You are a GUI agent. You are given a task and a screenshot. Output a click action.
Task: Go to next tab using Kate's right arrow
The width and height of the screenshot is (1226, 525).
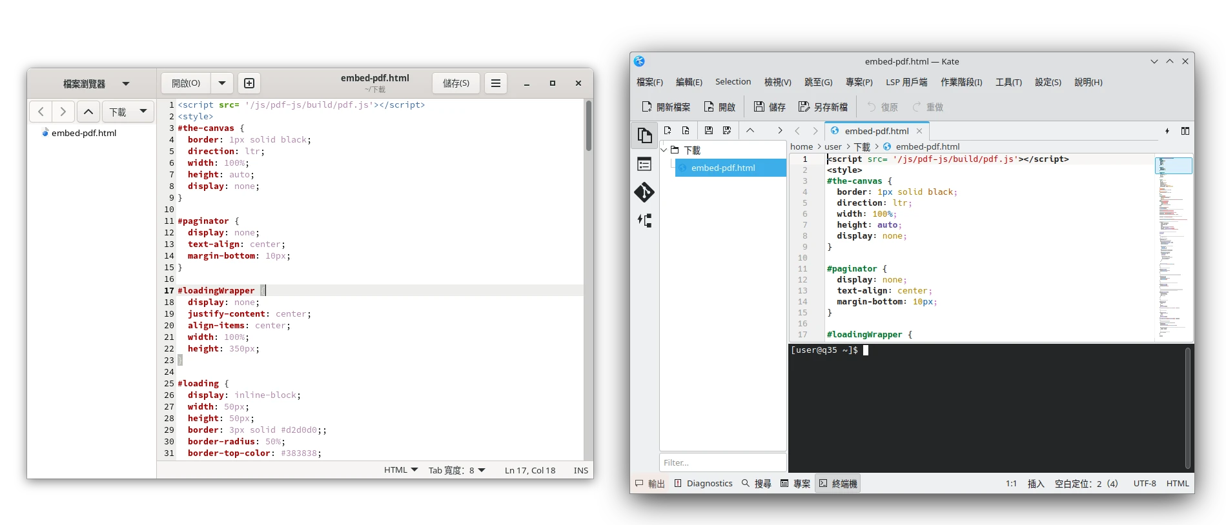coord(815,131)
